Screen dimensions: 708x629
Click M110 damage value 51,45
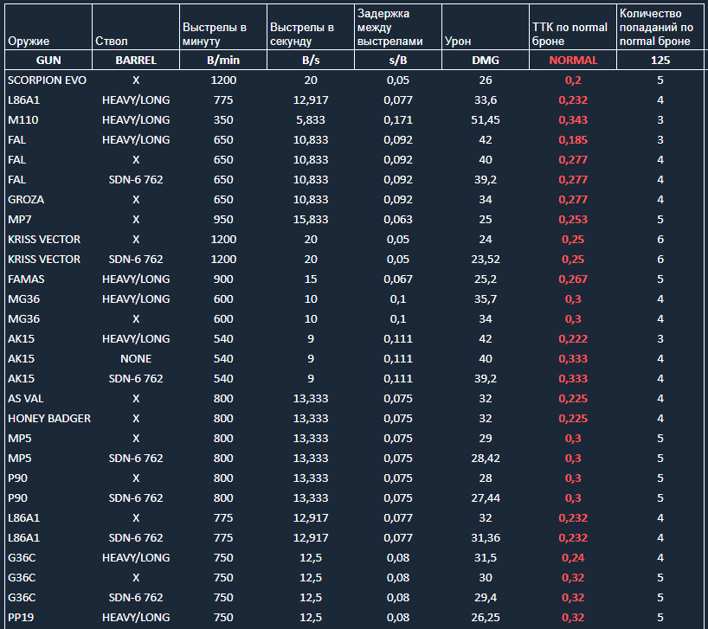[x=486, y=120]
